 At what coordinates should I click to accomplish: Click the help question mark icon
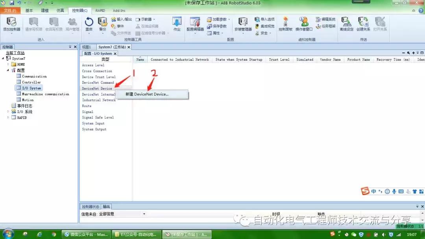click(421, 11)
